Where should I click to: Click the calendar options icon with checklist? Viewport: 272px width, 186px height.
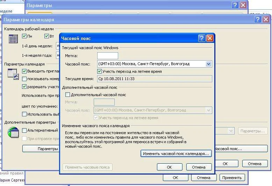pyautogui.click(x=13, y=74)
